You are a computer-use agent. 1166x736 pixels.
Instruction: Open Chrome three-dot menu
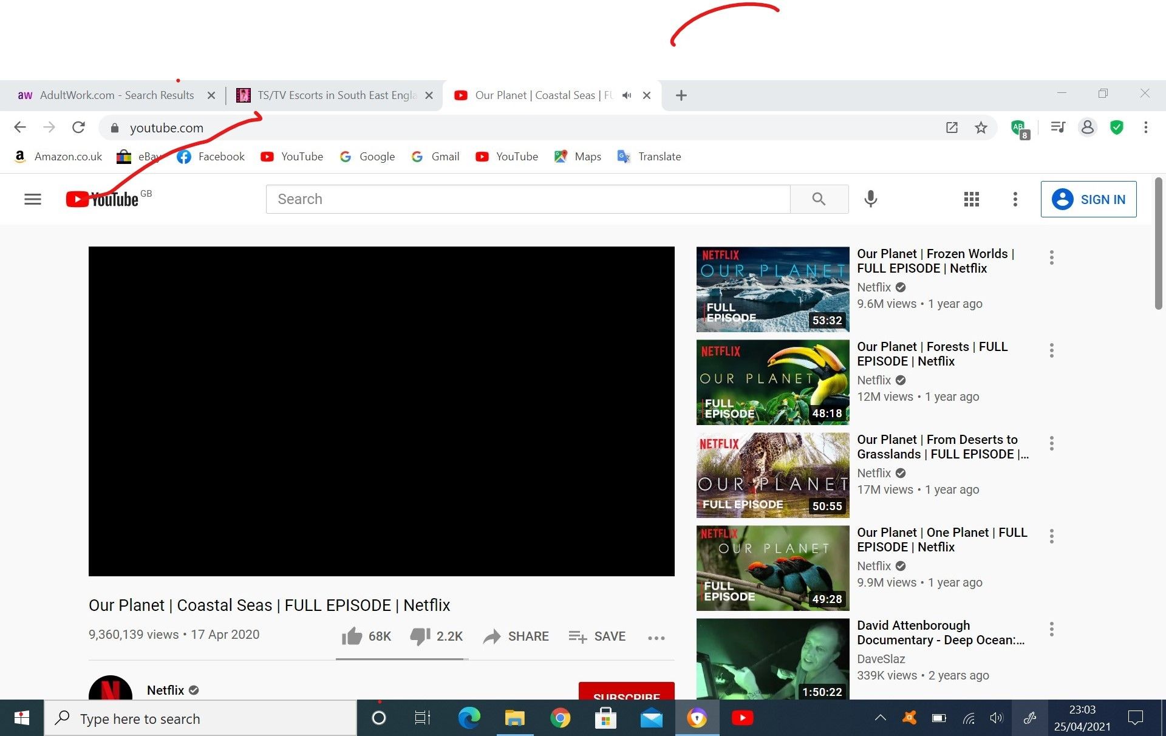point(1145,128)
